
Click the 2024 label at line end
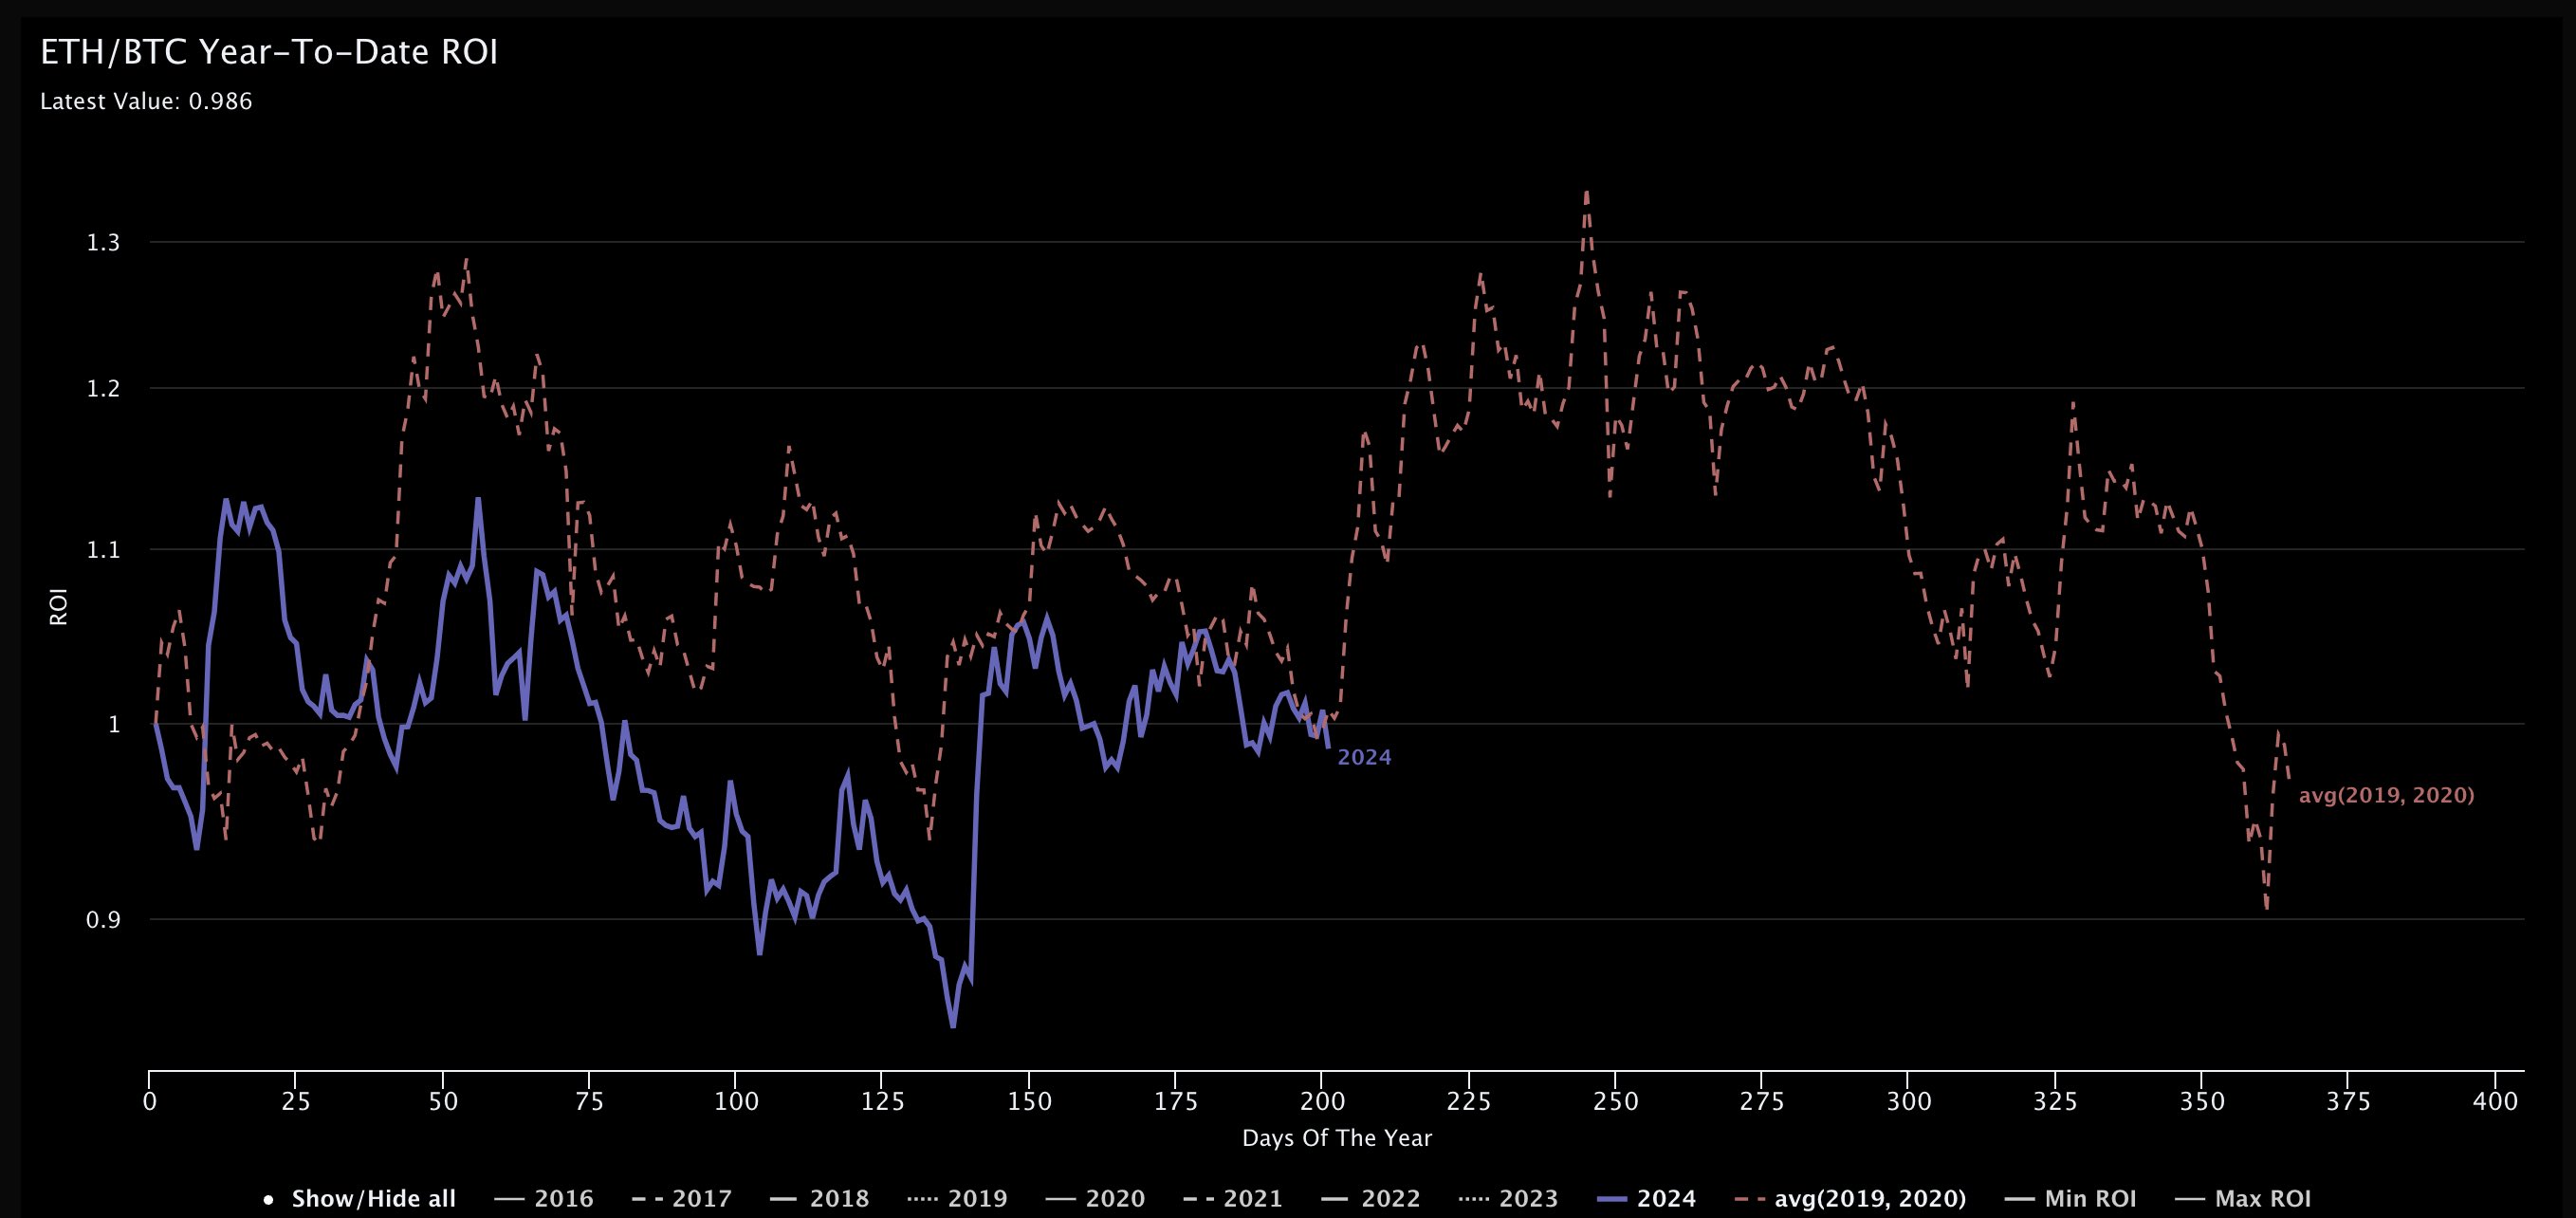click(x=1364, y=757)
